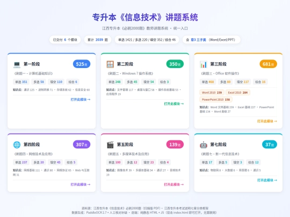Click the 多选 45 tag
Screen dimensions: 290x217
point(132,82)
